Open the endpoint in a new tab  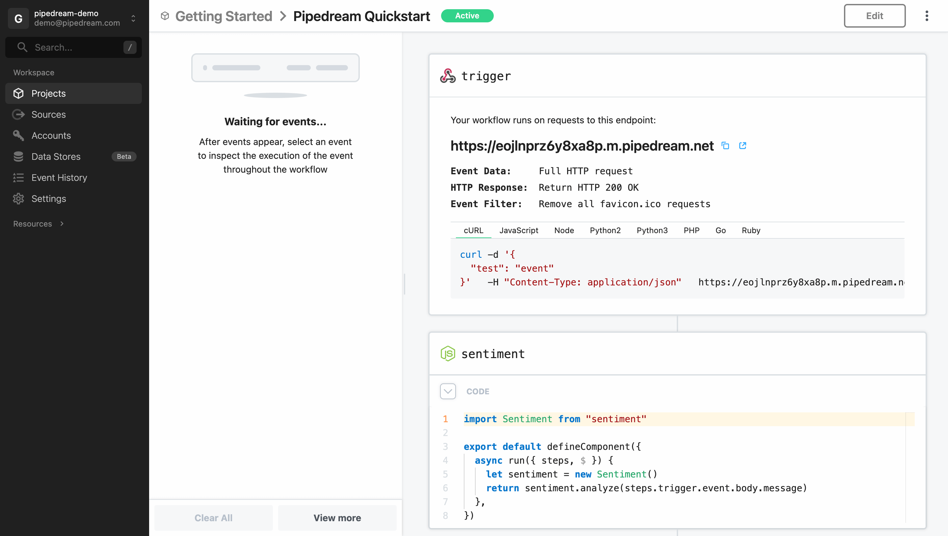742,146
